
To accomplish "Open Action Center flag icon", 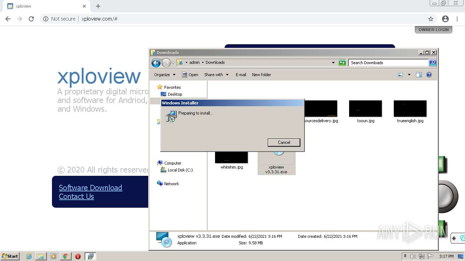I will pos(430,256).
